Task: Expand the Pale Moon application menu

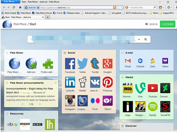Action: (x=10, y=1)
